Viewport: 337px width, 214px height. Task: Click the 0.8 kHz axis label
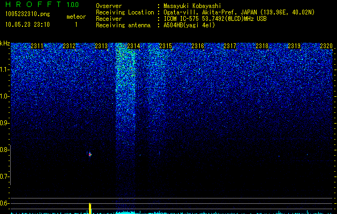tap(4, 150)
